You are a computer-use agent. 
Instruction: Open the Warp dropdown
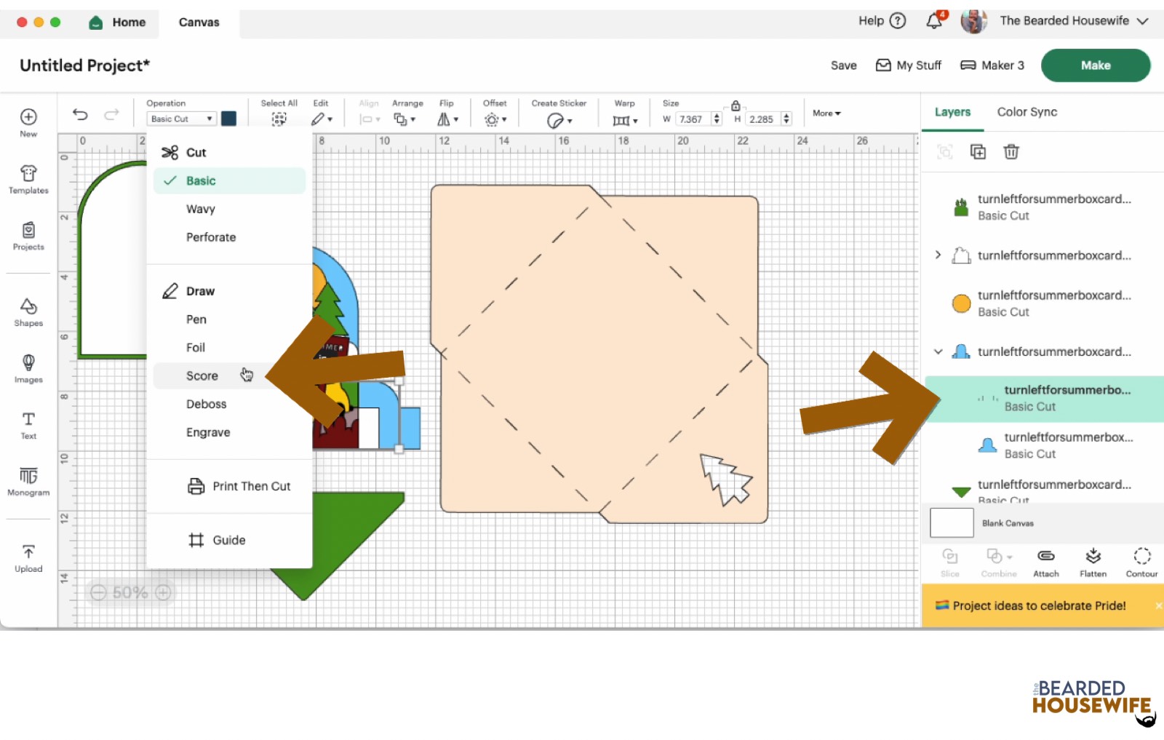(x=625, y=120)
